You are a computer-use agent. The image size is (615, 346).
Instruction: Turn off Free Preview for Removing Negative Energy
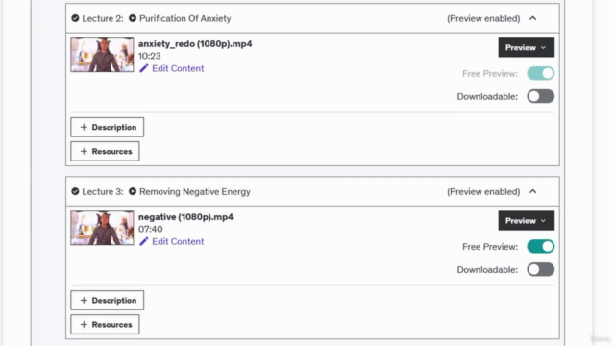pyautogui.click(x=540, y=247)
